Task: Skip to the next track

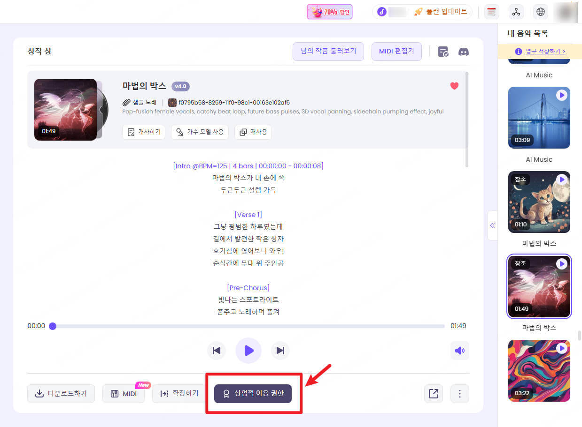Action: [280, 351]
